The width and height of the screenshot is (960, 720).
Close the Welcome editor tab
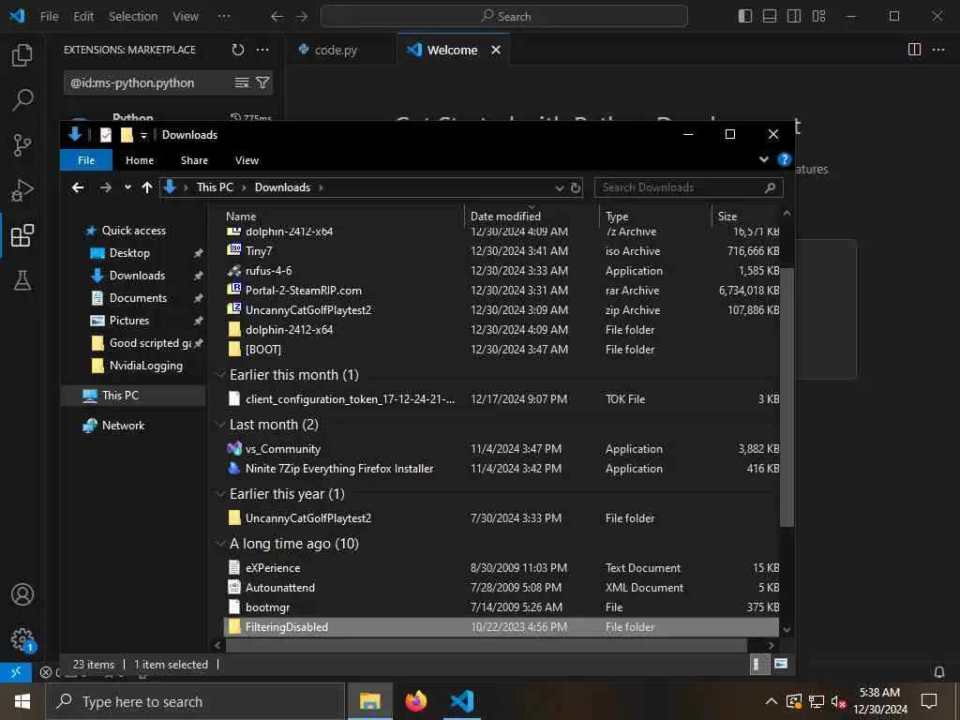pos(496,51)
